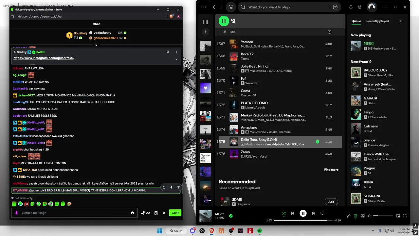Switch to the Recently played tab
Image resolution: width=419 pixels, height=236 pixels.
pyautogui.click(x=377, y=21)
